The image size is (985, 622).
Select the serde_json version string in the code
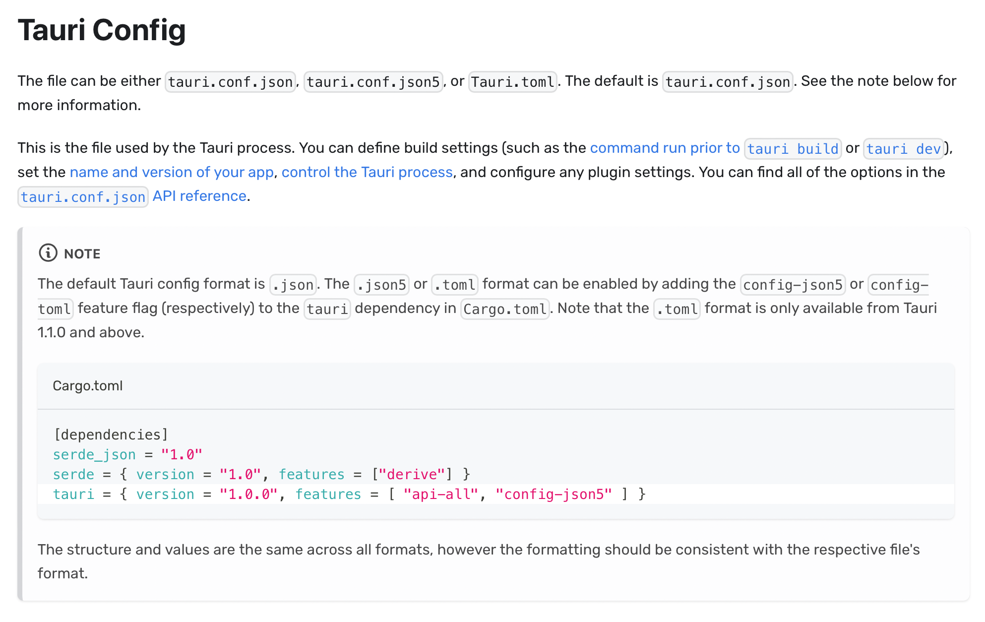coord(182,454)
